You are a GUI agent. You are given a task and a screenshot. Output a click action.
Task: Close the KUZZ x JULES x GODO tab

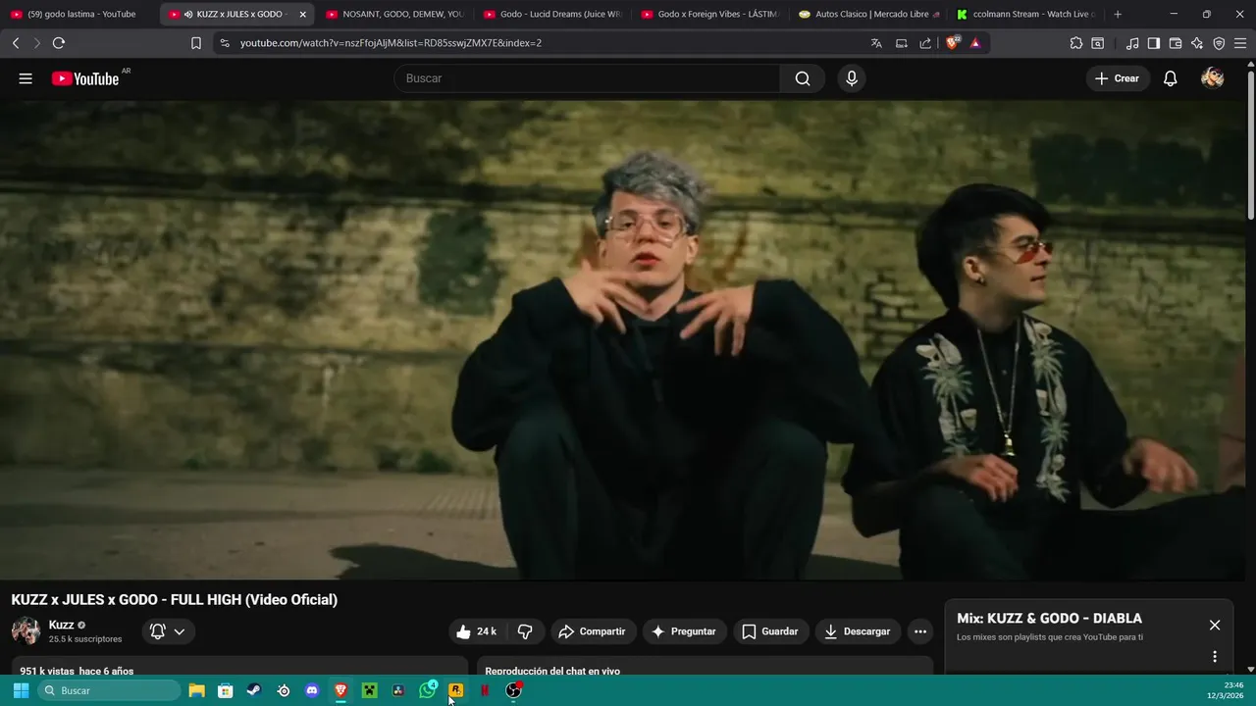[x=302, y=15]
